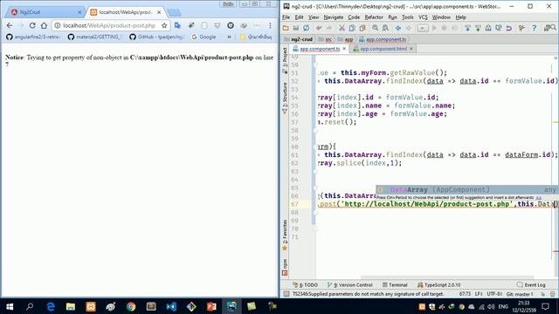Click src folder breadcrumb
559x314 pixels.
pos(326,39)
